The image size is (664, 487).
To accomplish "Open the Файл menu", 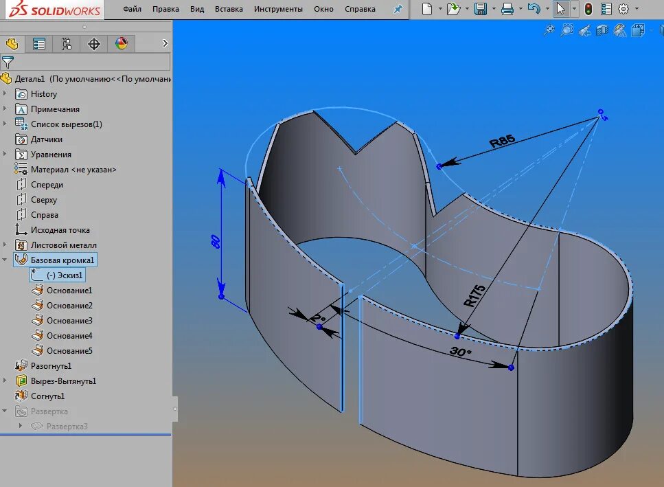I will tap(132, 9).
